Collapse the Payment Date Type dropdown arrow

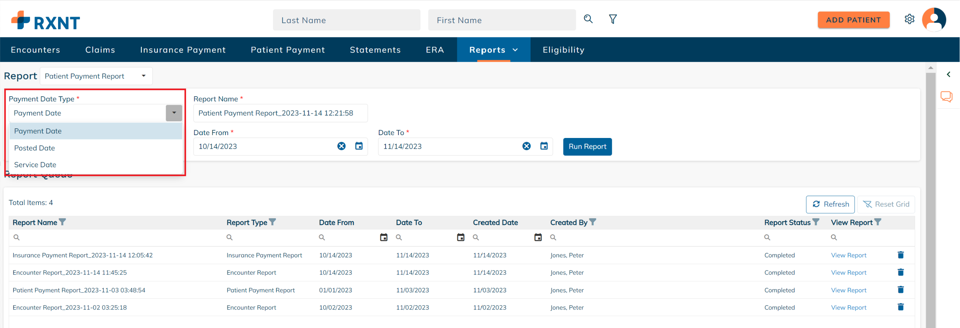click(174, 113)
